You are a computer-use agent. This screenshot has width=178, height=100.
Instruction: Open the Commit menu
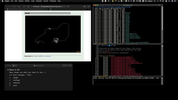[46, 1]
